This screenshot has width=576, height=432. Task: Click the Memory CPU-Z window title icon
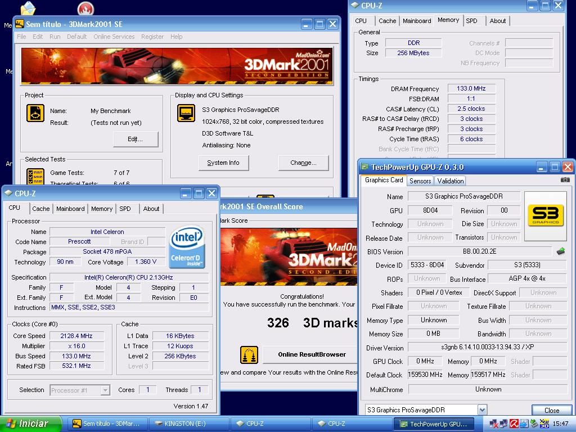[355, 5]
